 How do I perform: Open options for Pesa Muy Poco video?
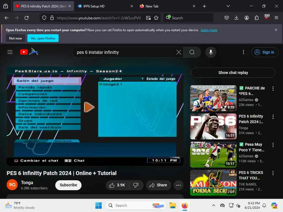(273, 145)
